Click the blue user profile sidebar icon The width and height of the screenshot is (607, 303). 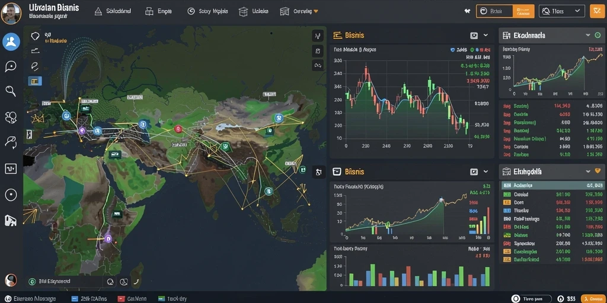point(11,42)
